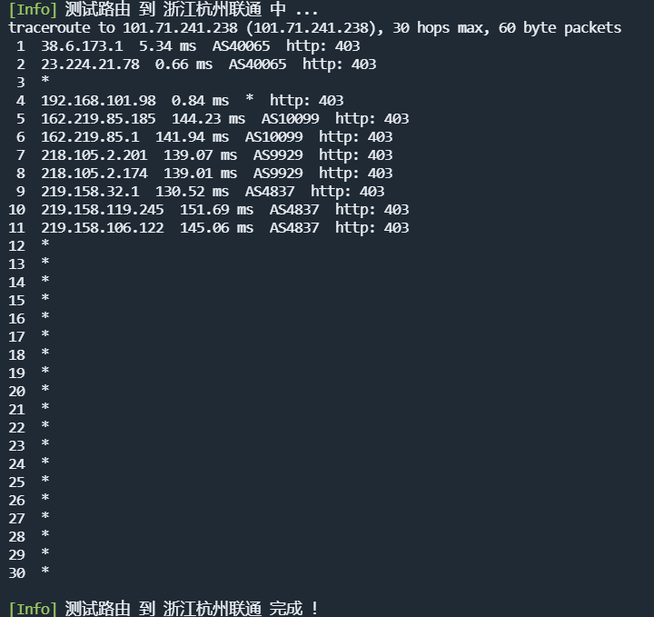Screen dimensions: 654x617
Task: Click IP 219.158.106.122 on hop 11
Action: 103,228
